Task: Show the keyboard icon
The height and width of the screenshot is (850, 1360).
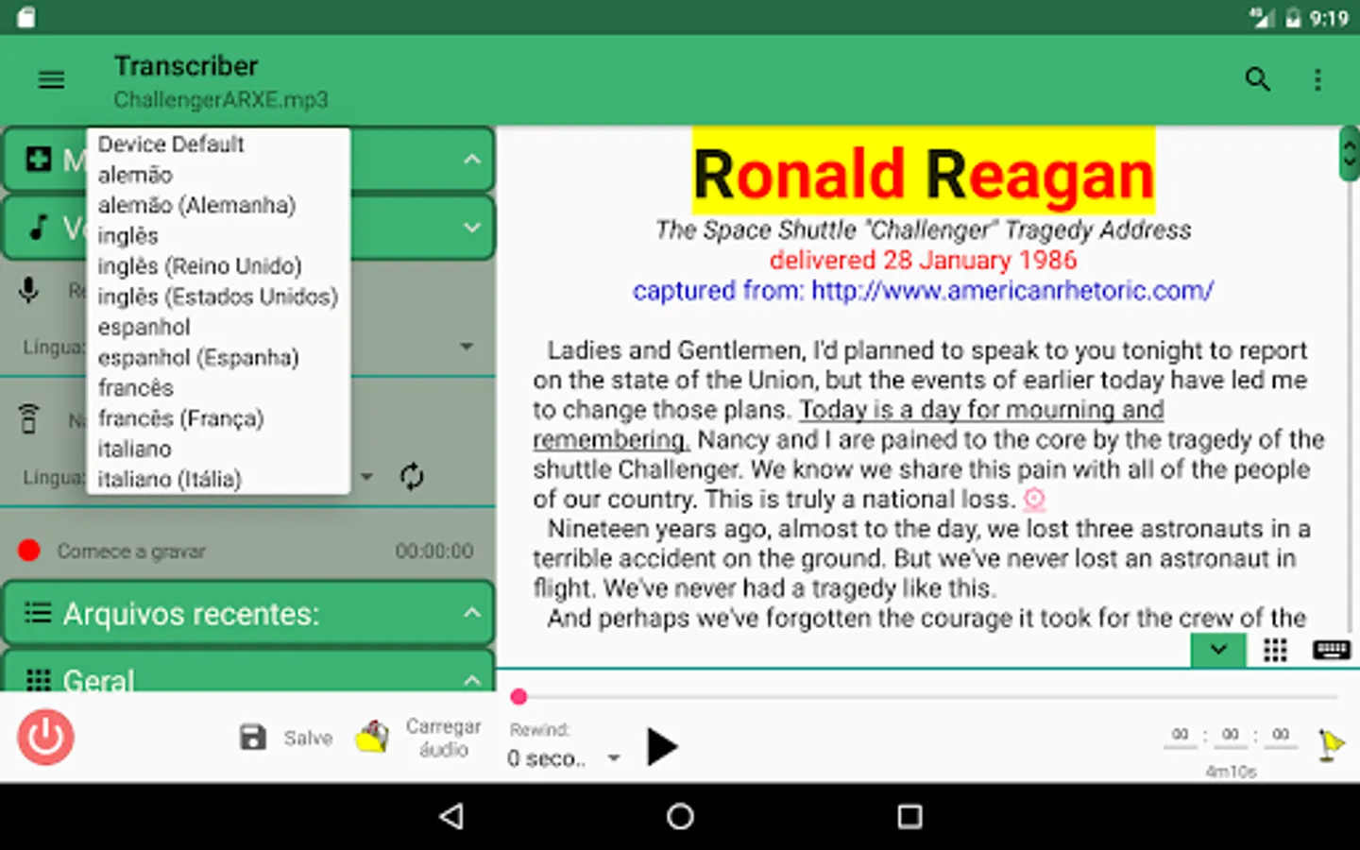Action: 1331,650
